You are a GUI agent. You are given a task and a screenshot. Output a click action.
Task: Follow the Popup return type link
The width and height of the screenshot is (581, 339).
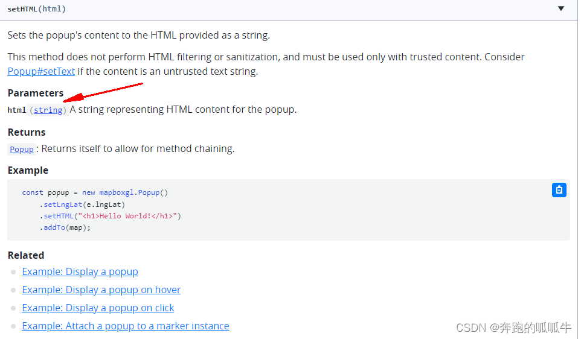coord(22,150)
